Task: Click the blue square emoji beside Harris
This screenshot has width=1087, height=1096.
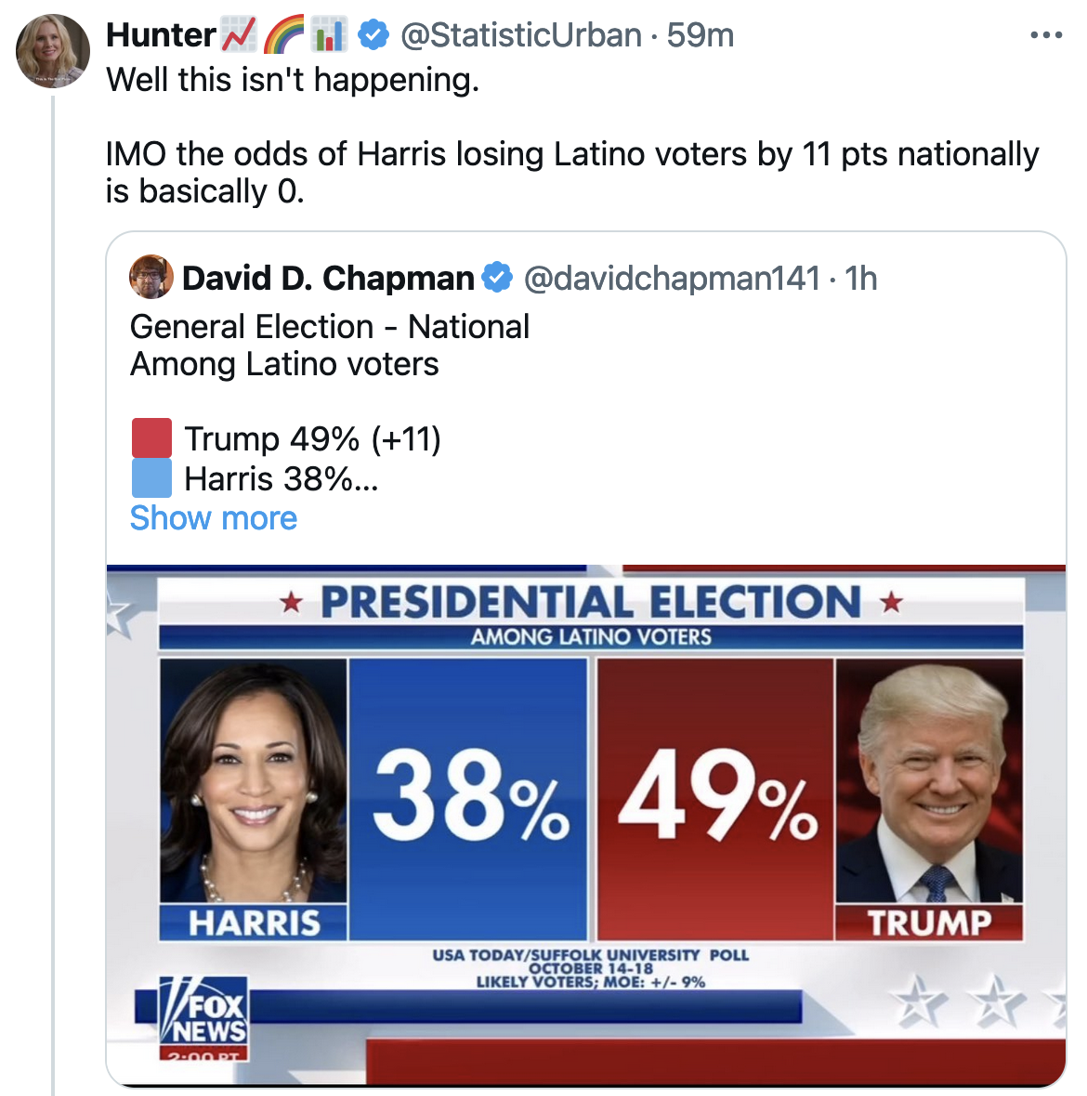Action: (x=151, y=478)
